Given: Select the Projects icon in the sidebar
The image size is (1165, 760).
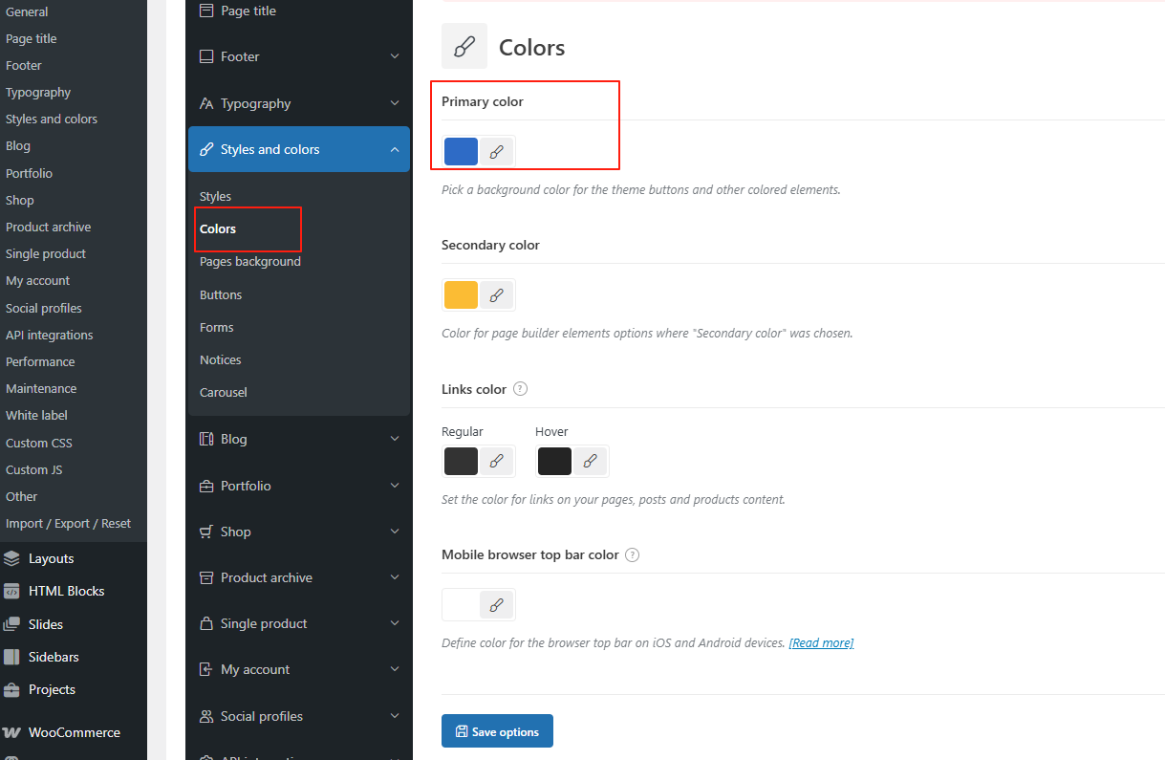Looking at the screenshot, I should point(11,689).
